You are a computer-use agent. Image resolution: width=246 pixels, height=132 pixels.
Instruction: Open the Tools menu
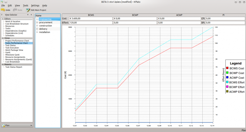pyautogui.click(x=26, y=6)
